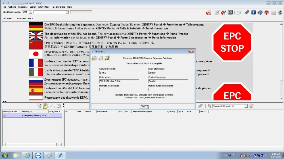Click the Dialog language field
The width and height of the screenshot is (284, 160).
tap(168, 73)
